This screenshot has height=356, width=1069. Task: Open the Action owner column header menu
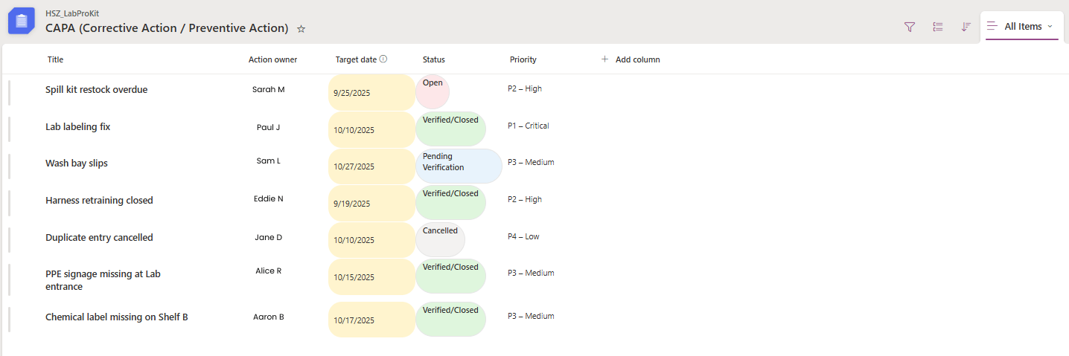(272, 59)
